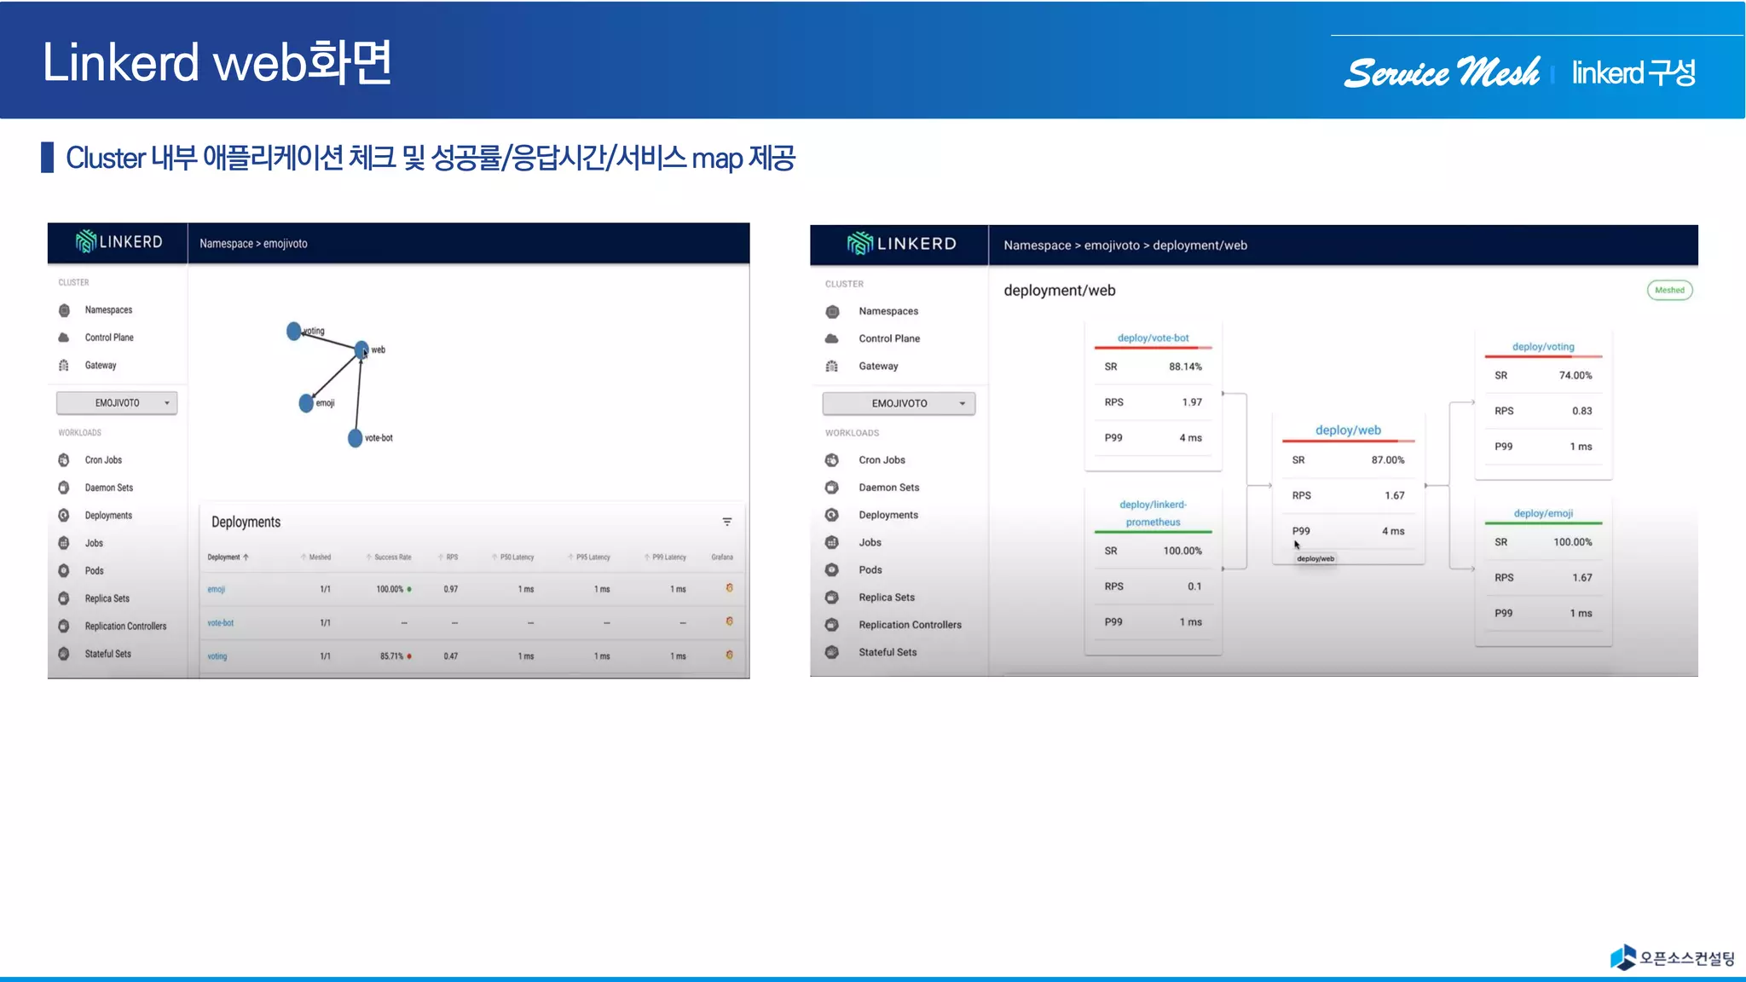Select Stateful Sets icon in left dashboard
Image resolution: width=1746 pixels, height=982 pixels.
[64, 654]
